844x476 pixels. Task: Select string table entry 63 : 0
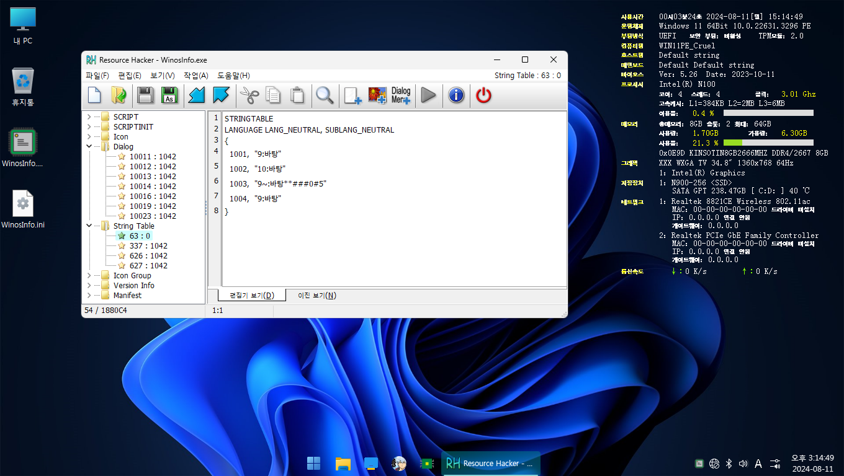[140, 236]
